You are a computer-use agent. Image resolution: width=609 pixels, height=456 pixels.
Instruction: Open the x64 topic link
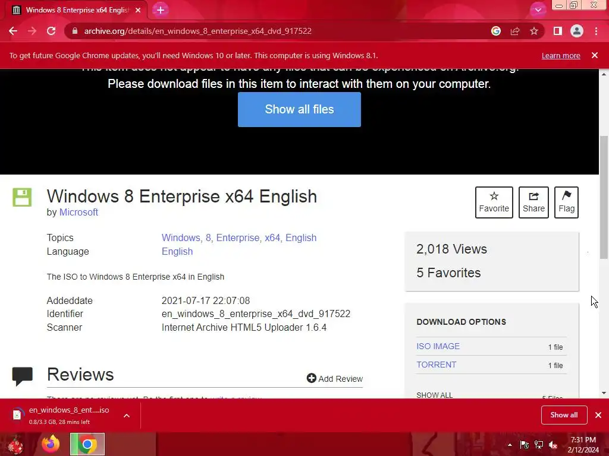pyautogui.click(x=274, y=237)
